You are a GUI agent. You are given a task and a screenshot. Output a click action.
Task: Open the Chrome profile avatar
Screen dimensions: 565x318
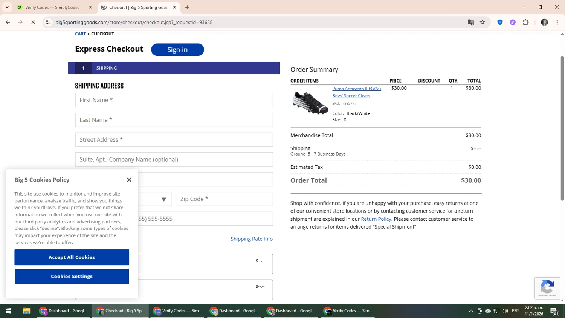click(544, 22)
